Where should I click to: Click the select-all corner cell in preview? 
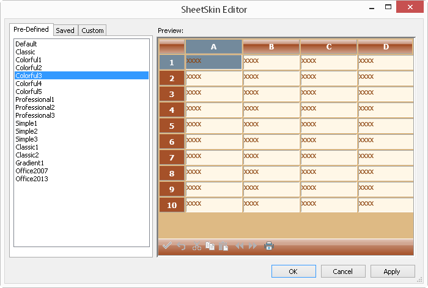(172, 46)
